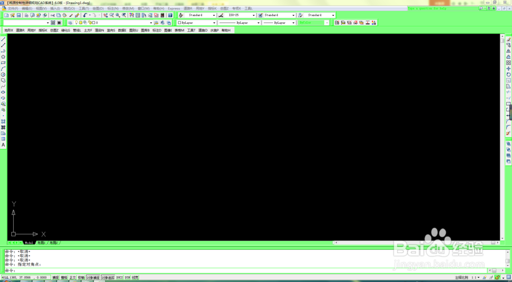Toggle 线宽 lineweight display
Screen dimensions: 512x282
click(135, 277)
